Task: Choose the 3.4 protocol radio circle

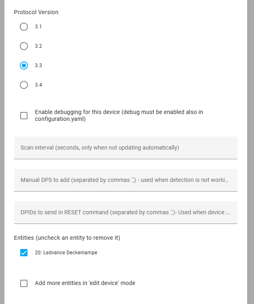Action: click(x=24, y=85)
